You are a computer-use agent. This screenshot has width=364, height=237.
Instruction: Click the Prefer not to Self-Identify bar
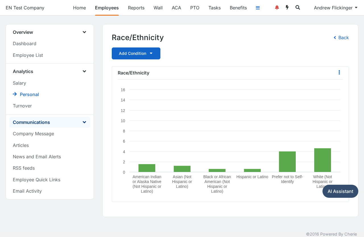click(x=287, y=162)
